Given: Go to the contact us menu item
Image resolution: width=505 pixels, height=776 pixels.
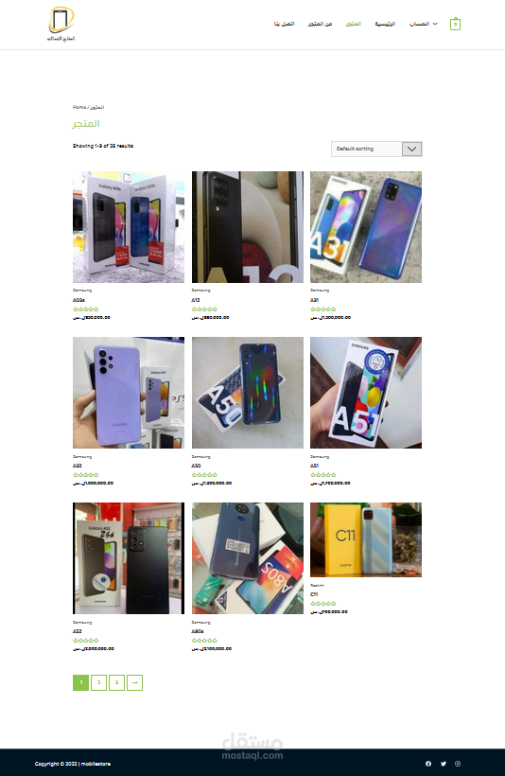Looking at the screenshot, I should pos(285,24).
